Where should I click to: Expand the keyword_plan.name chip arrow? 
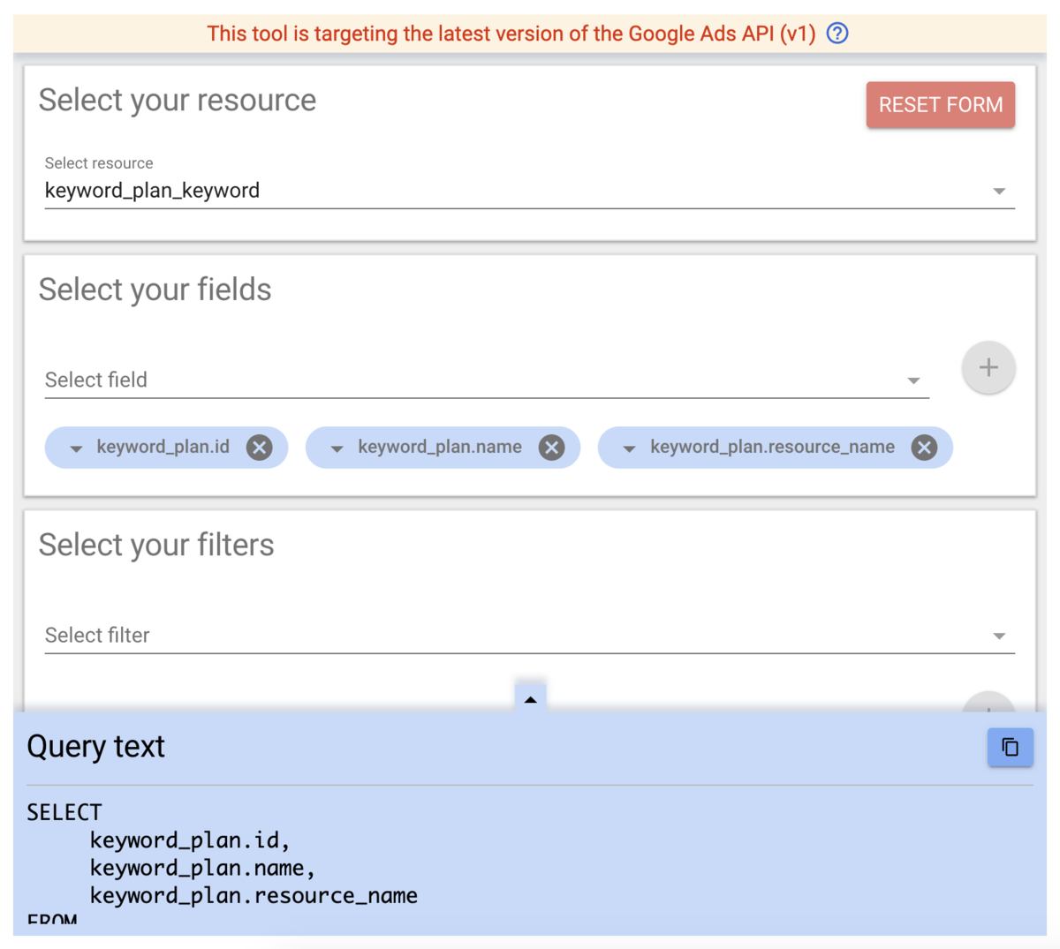337,448
